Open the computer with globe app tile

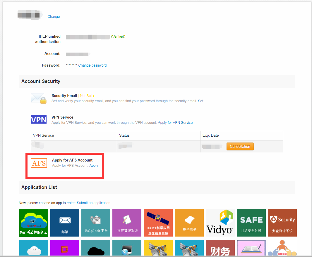coord(127,248)
